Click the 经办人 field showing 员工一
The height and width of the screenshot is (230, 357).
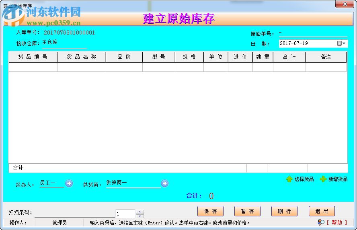pyautogui.click(x=52, y=183)
